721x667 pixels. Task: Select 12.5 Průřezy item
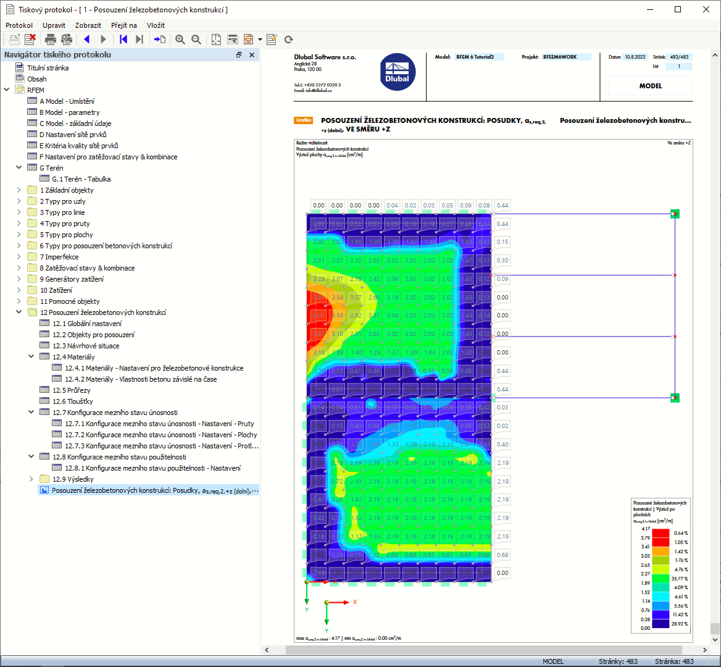pyautogui.click(x=71, y=390)
